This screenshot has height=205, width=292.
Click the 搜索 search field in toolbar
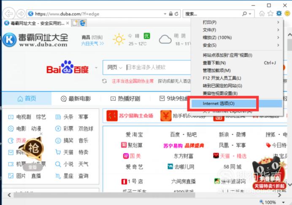pos(212,14)
